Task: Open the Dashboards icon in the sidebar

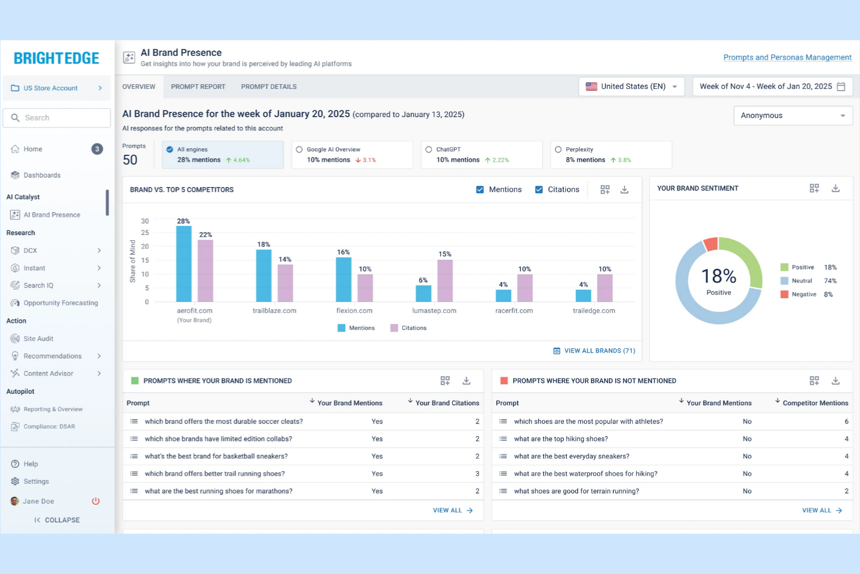Action: coord(15,175)
